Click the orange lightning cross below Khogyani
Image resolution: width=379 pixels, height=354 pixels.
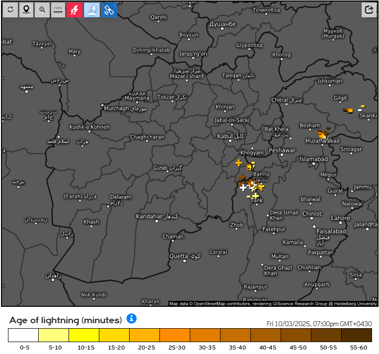click(238, 163)
